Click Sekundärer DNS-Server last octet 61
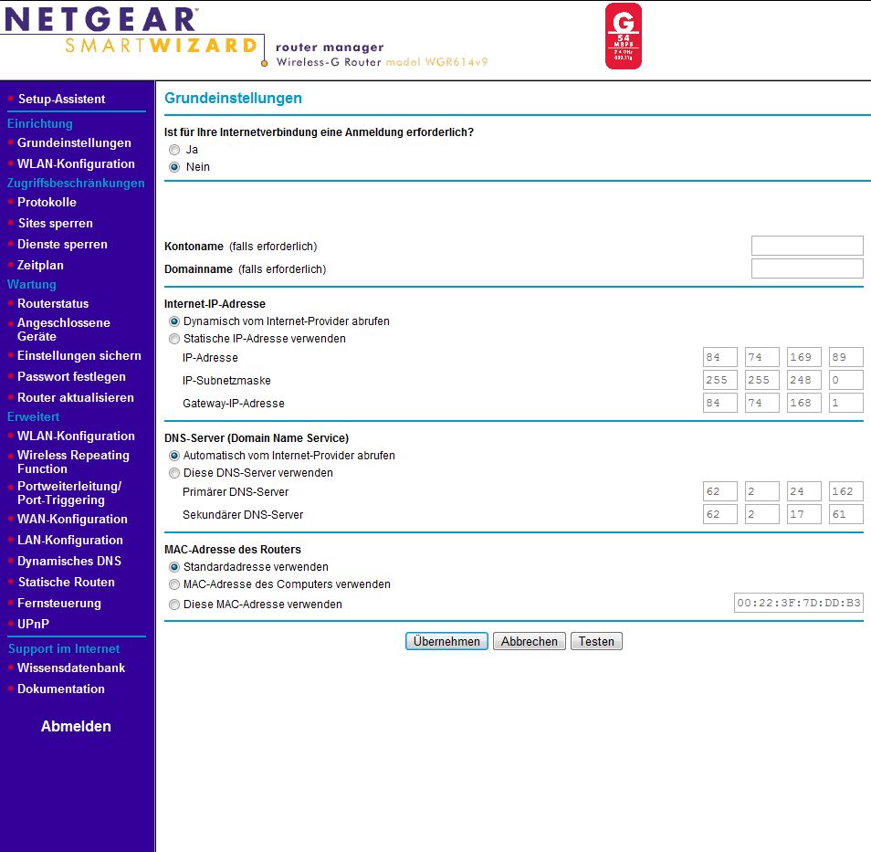 pyautogui.click(x=846, y=514)
